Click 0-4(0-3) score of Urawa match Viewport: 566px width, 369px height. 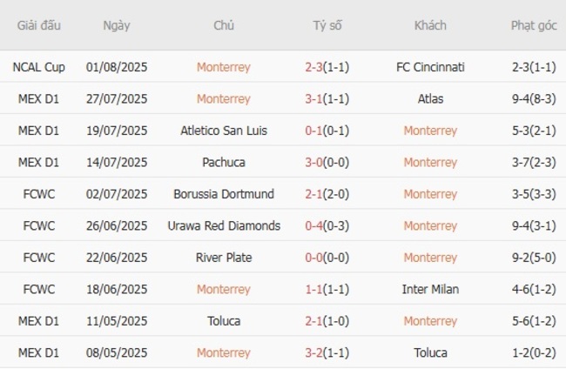coord(327,225)
